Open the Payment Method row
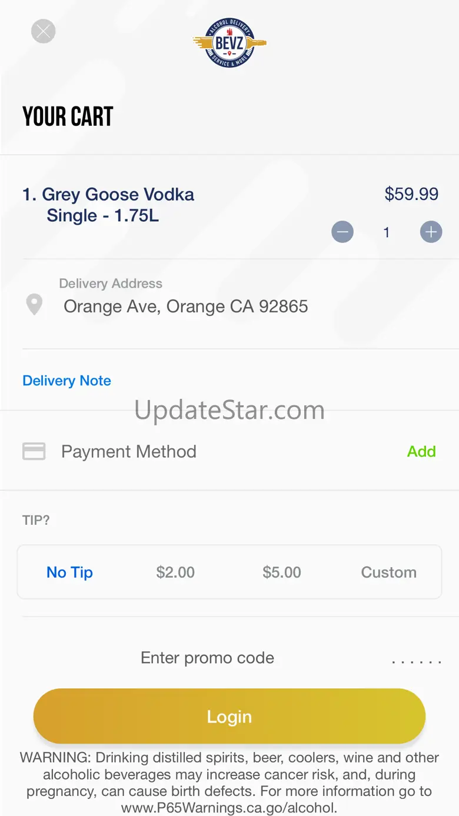Image resolution: width=459 pixels, height=816 pixels. tap(129, 451)
